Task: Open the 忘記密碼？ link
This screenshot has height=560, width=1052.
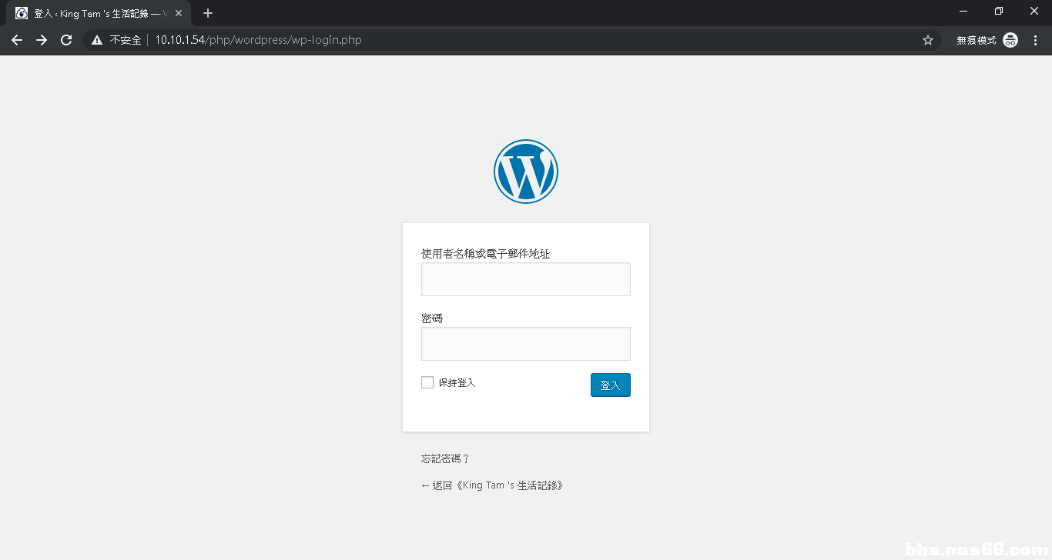Action: click(445, 458)
